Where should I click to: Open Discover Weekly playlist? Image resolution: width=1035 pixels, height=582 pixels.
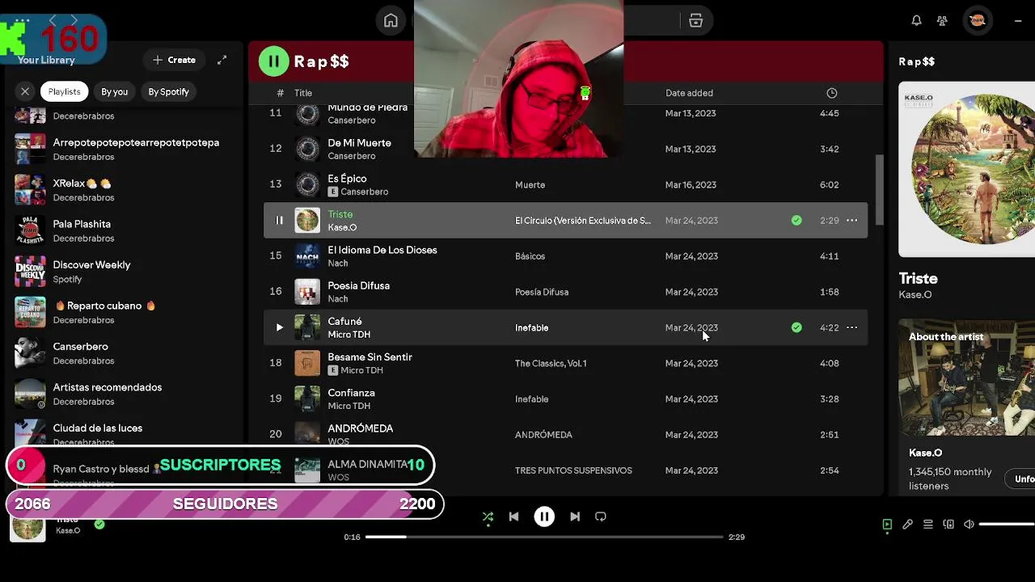pyautogui.click(x=123, y=272)
